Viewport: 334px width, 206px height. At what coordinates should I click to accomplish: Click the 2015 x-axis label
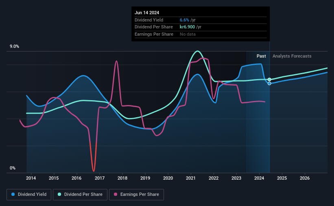point(54,178)
